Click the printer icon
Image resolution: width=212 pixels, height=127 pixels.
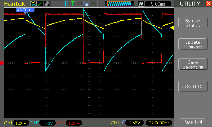tap(93, 3)
